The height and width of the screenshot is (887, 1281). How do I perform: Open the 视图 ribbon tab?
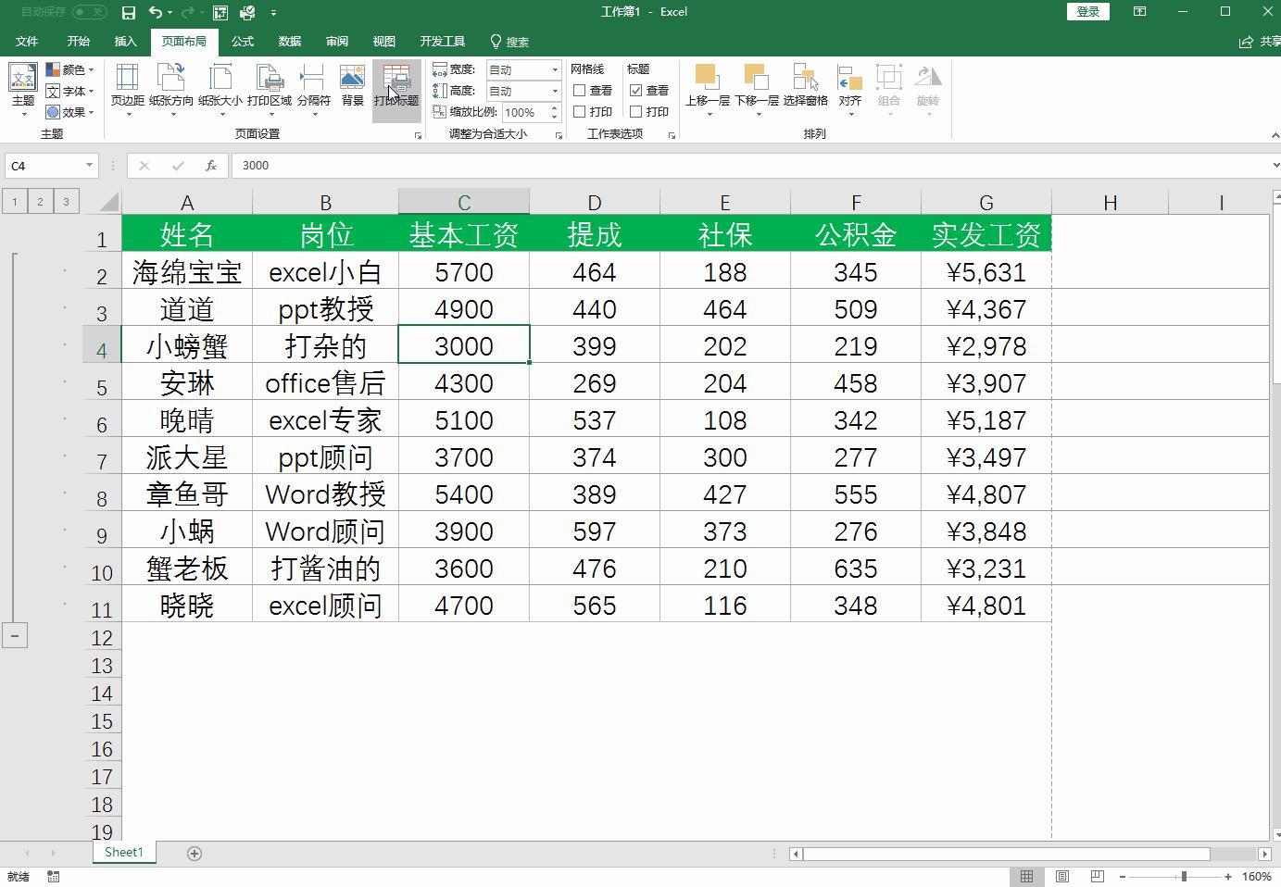point(383,41)
